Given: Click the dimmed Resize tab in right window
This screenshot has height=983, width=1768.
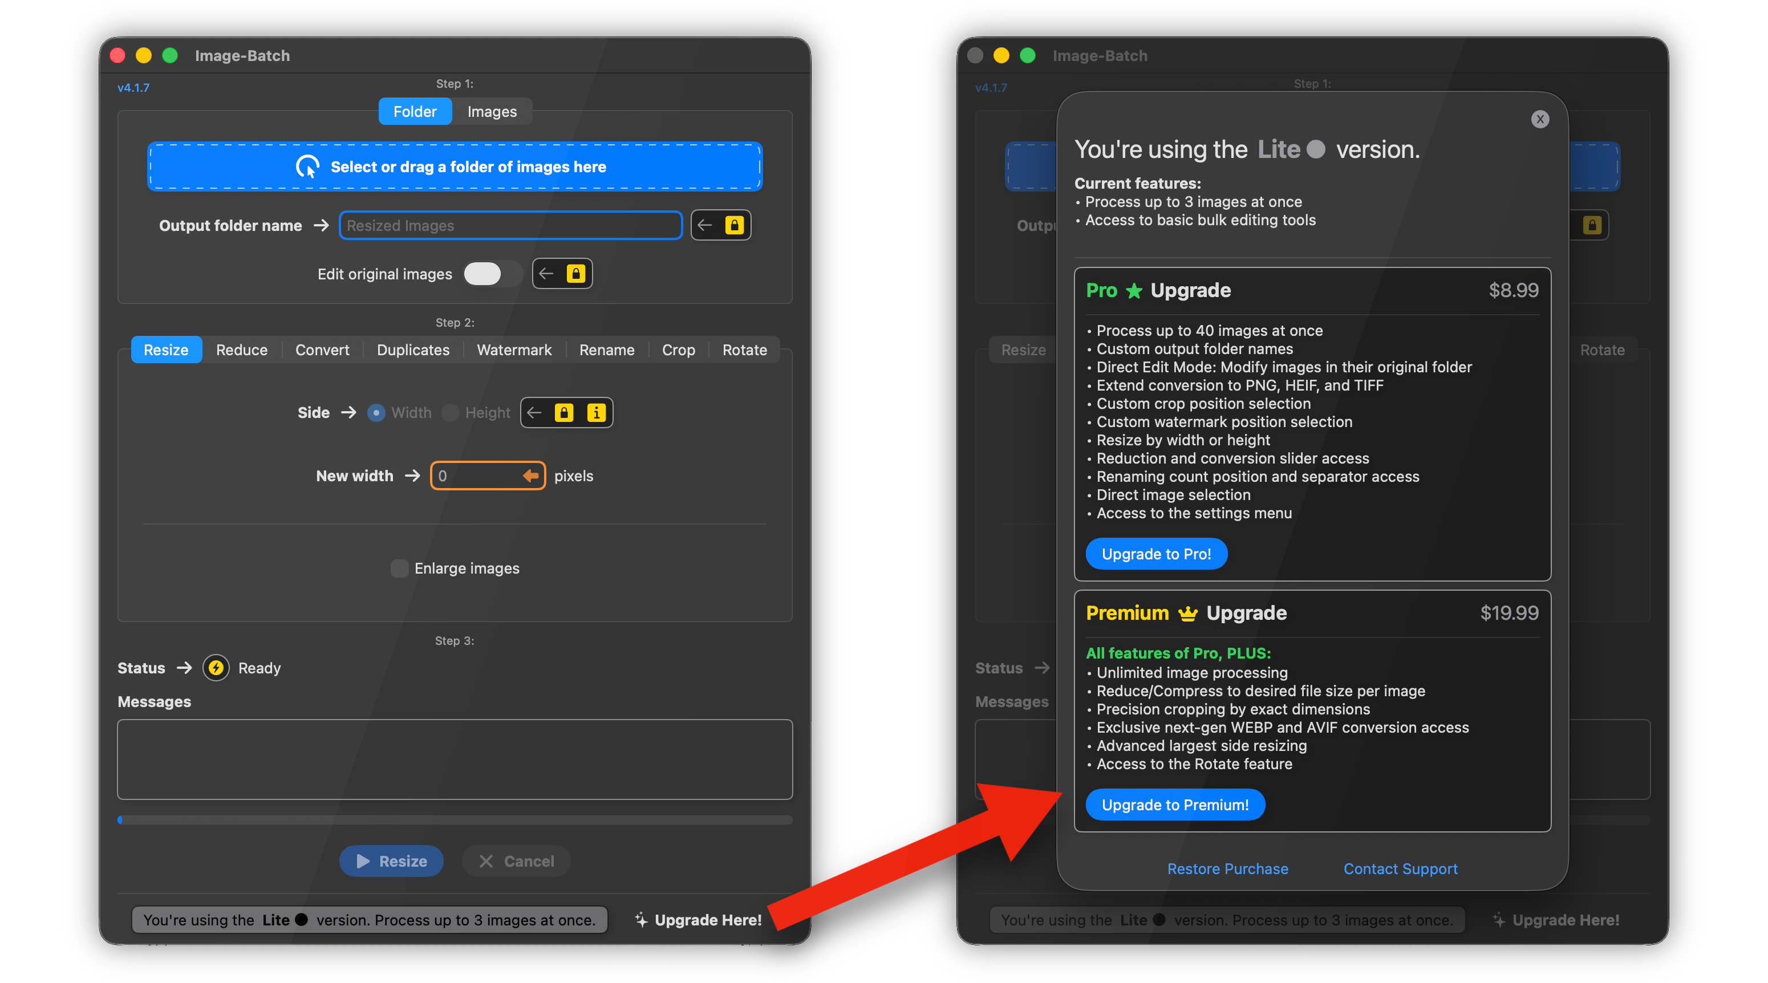Looking at the screenshot, I should [x=1023, y=350].
